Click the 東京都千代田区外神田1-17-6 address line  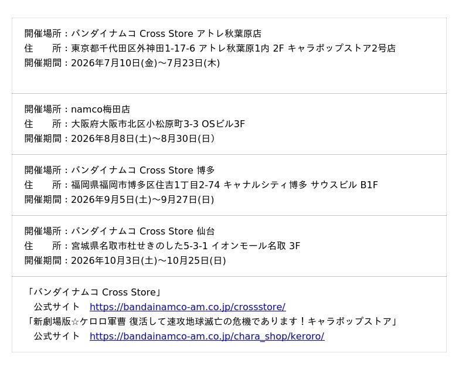coord(210,48)
